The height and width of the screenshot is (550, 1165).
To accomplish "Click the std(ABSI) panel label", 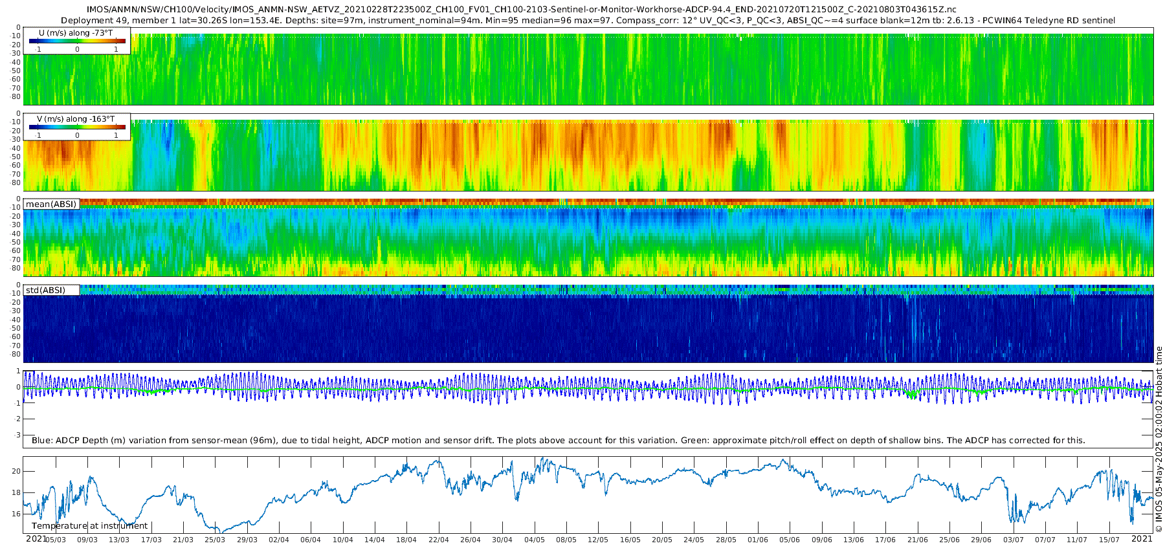I will click(x=45, y=290).
